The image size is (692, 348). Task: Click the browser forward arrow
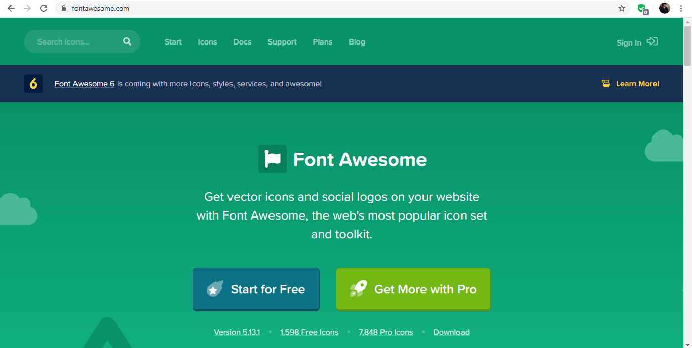(x=27, y=8)
